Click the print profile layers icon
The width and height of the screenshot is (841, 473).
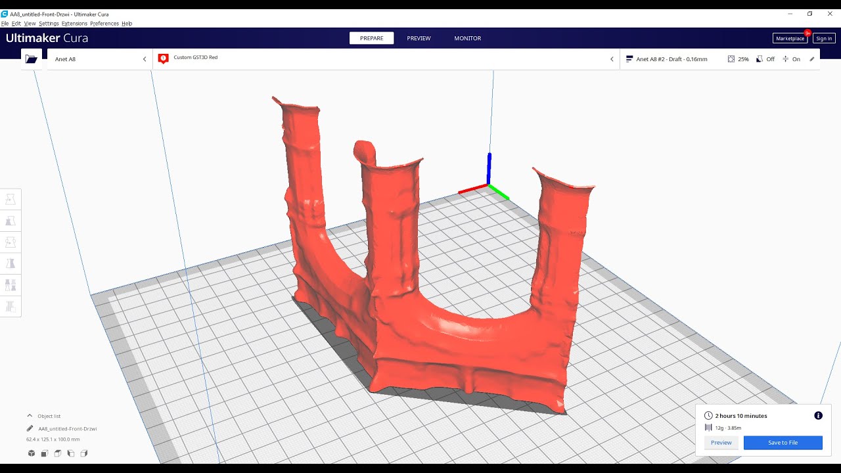629,59
